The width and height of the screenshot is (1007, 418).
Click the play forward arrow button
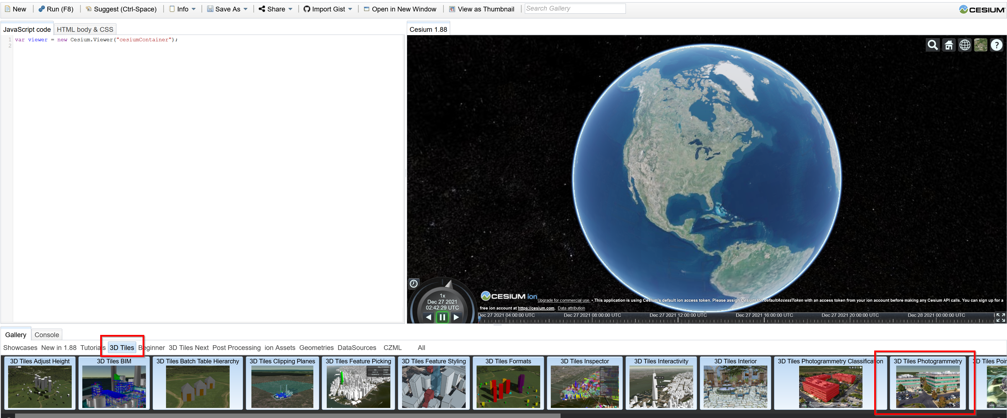(456, 317)
